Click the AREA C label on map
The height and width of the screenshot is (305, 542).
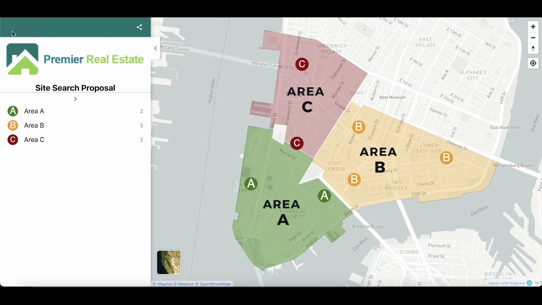click(x=306, y=100)
